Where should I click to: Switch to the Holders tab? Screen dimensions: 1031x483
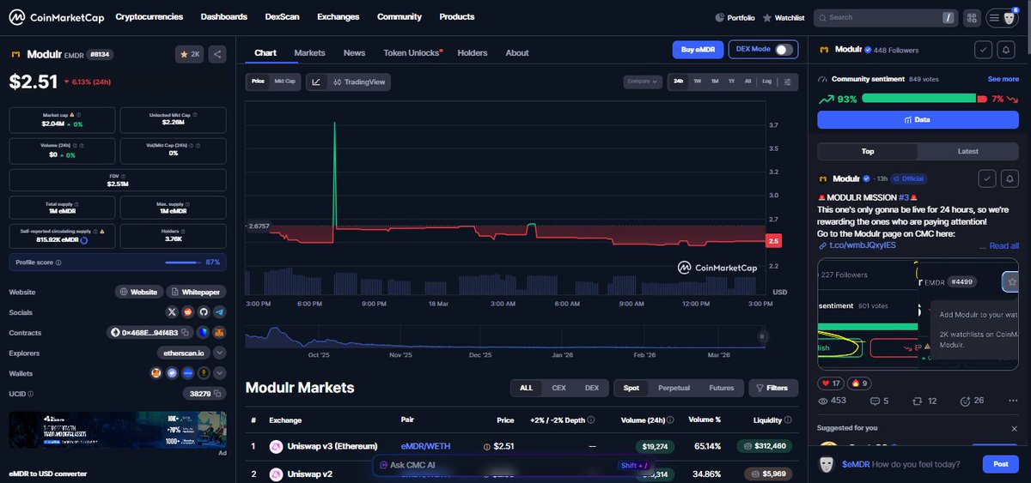click(472, 52)
